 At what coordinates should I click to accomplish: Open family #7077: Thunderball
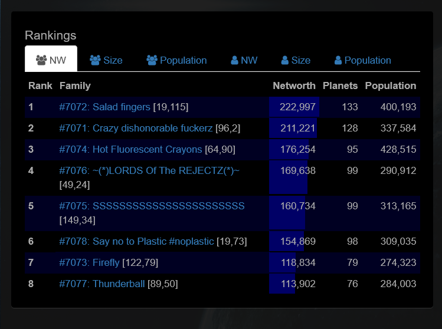(102, 284)
